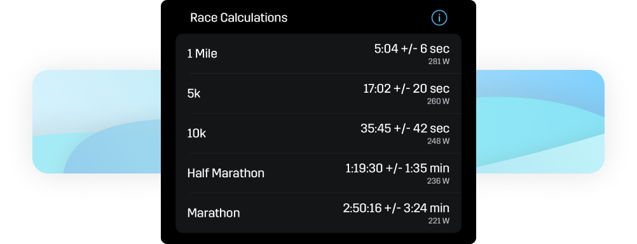Screen dimensions: 637x244
Task: Select the Half Marathon row
Action: click(318, 173)
